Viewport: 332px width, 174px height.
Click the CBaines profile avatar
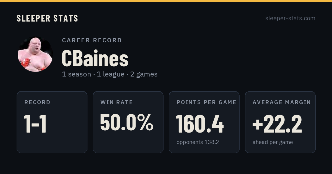pyautogui.click(x=35, y=54)
